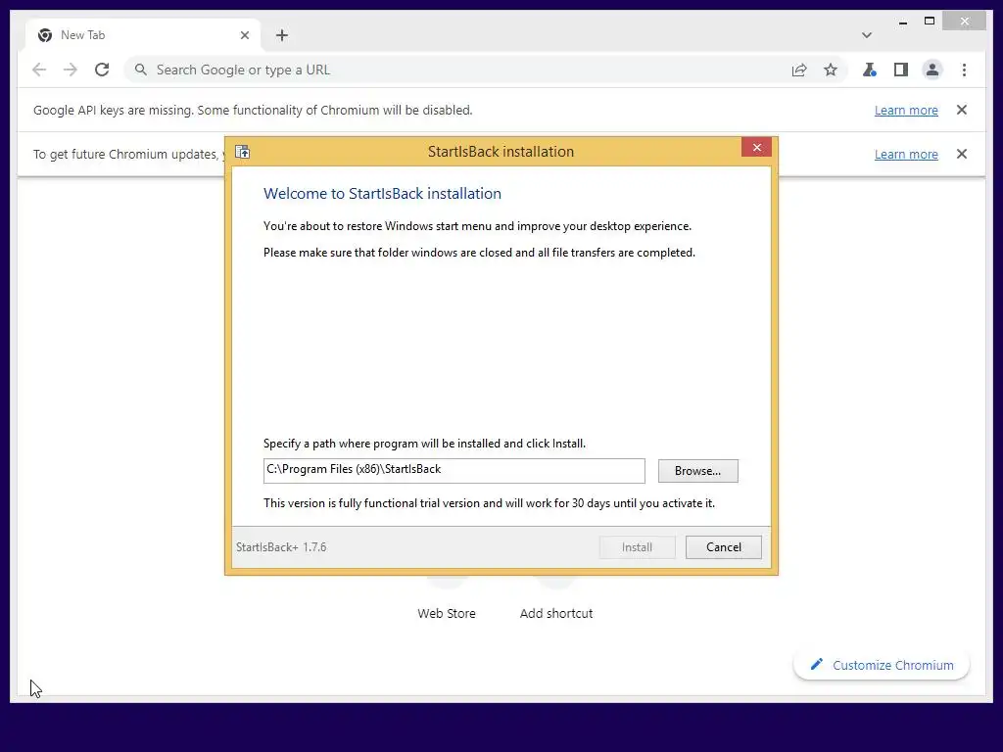Dismiss the Google API keys infobar
Screen dimensions: 1003x752
coord(962,110)
